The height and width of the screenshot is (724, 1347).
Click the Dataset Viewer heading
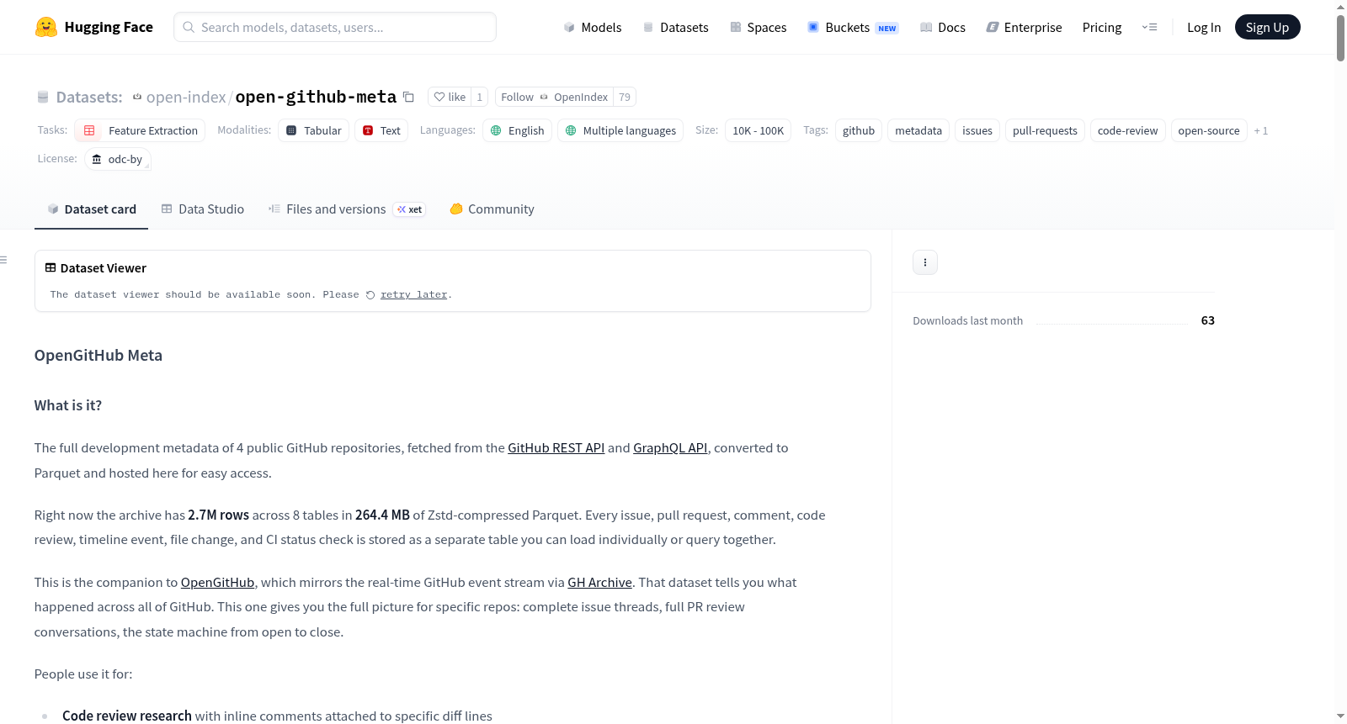(x=104, y=268)
